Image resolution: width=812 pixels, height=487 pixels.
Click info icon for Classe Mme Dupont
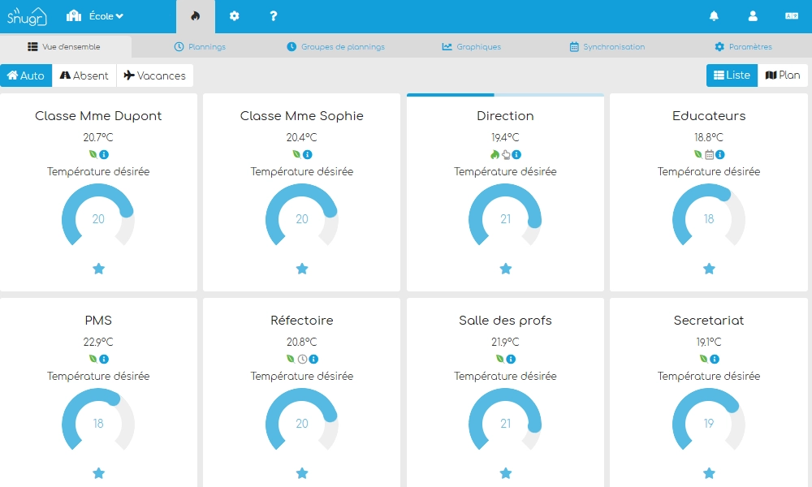(104, 154)
